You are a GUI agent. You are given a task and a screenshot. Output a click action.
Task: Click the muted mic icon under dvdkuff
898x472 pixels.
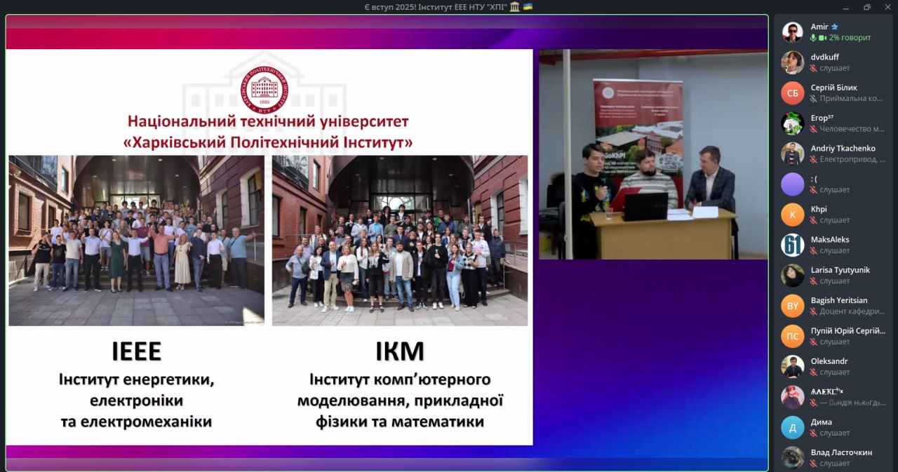click(814, 68)
